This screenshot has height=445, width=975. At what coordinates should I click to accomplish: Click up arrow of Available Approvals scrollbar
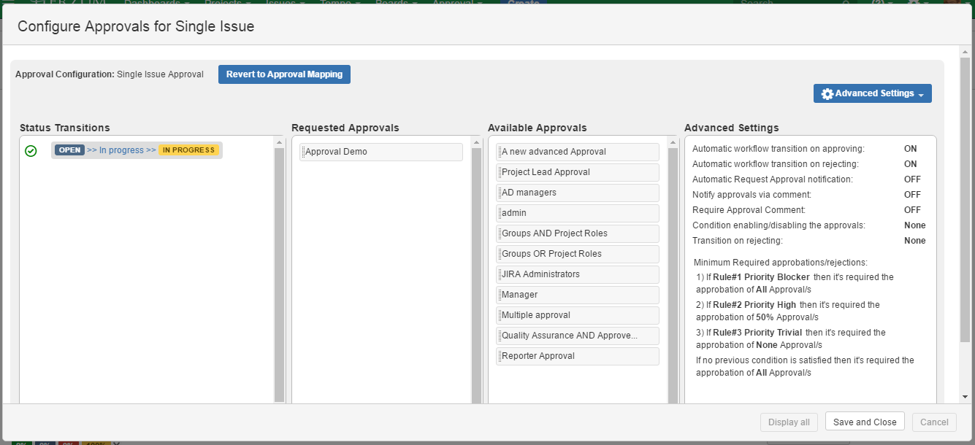click(x=673, y=142)
